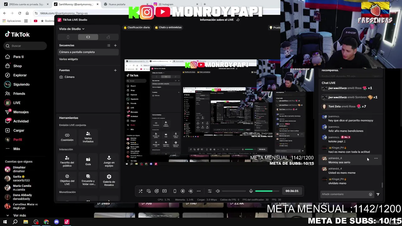402x226 pixels.
Task: Mute the microphone
Action: coord(251,191)
